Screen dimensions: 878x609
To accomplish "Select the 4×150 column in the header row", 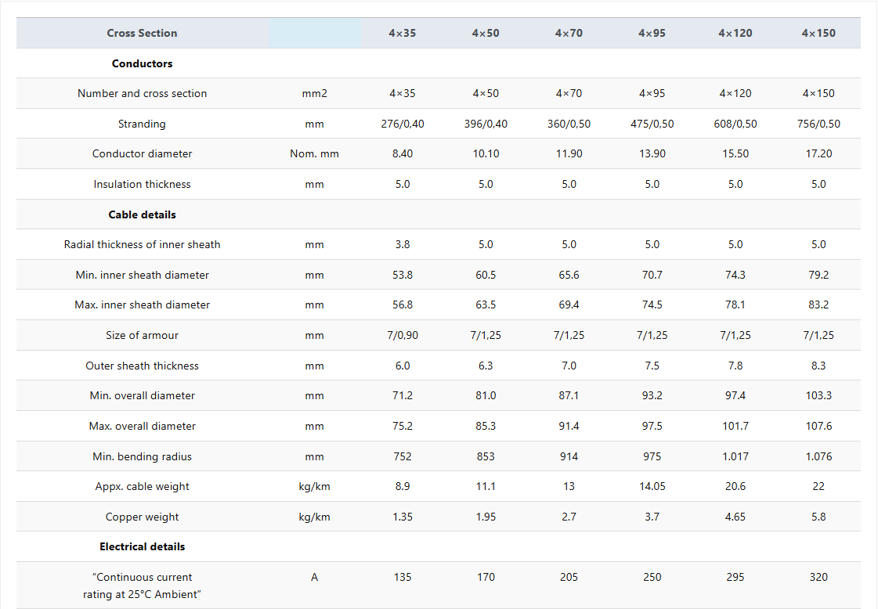I will [818, 33].
